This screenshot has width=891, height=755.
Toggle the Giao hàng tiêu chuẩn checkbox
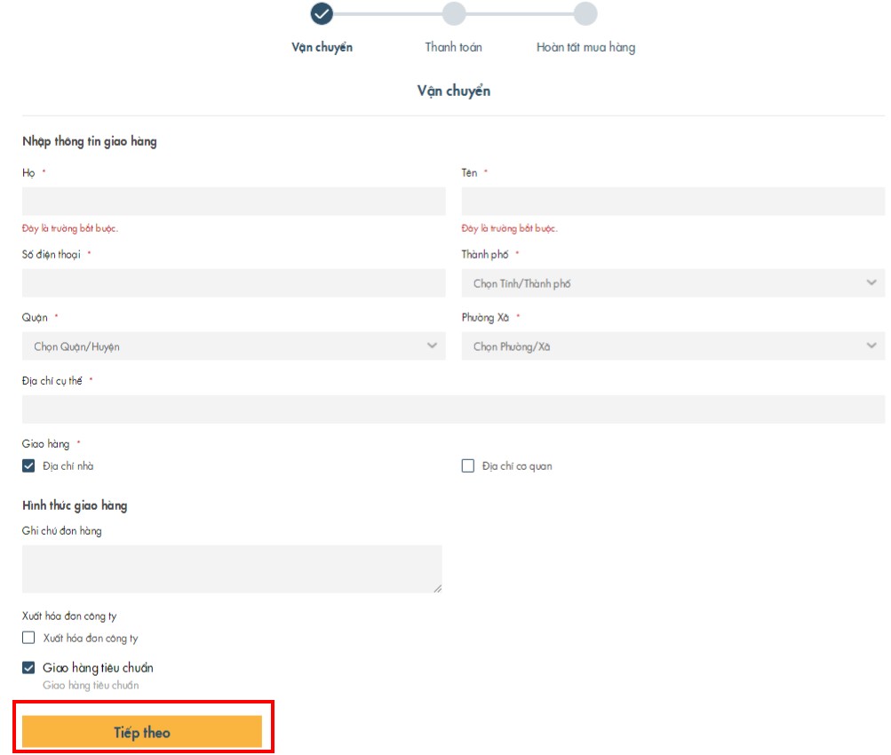tap(28, 668)
